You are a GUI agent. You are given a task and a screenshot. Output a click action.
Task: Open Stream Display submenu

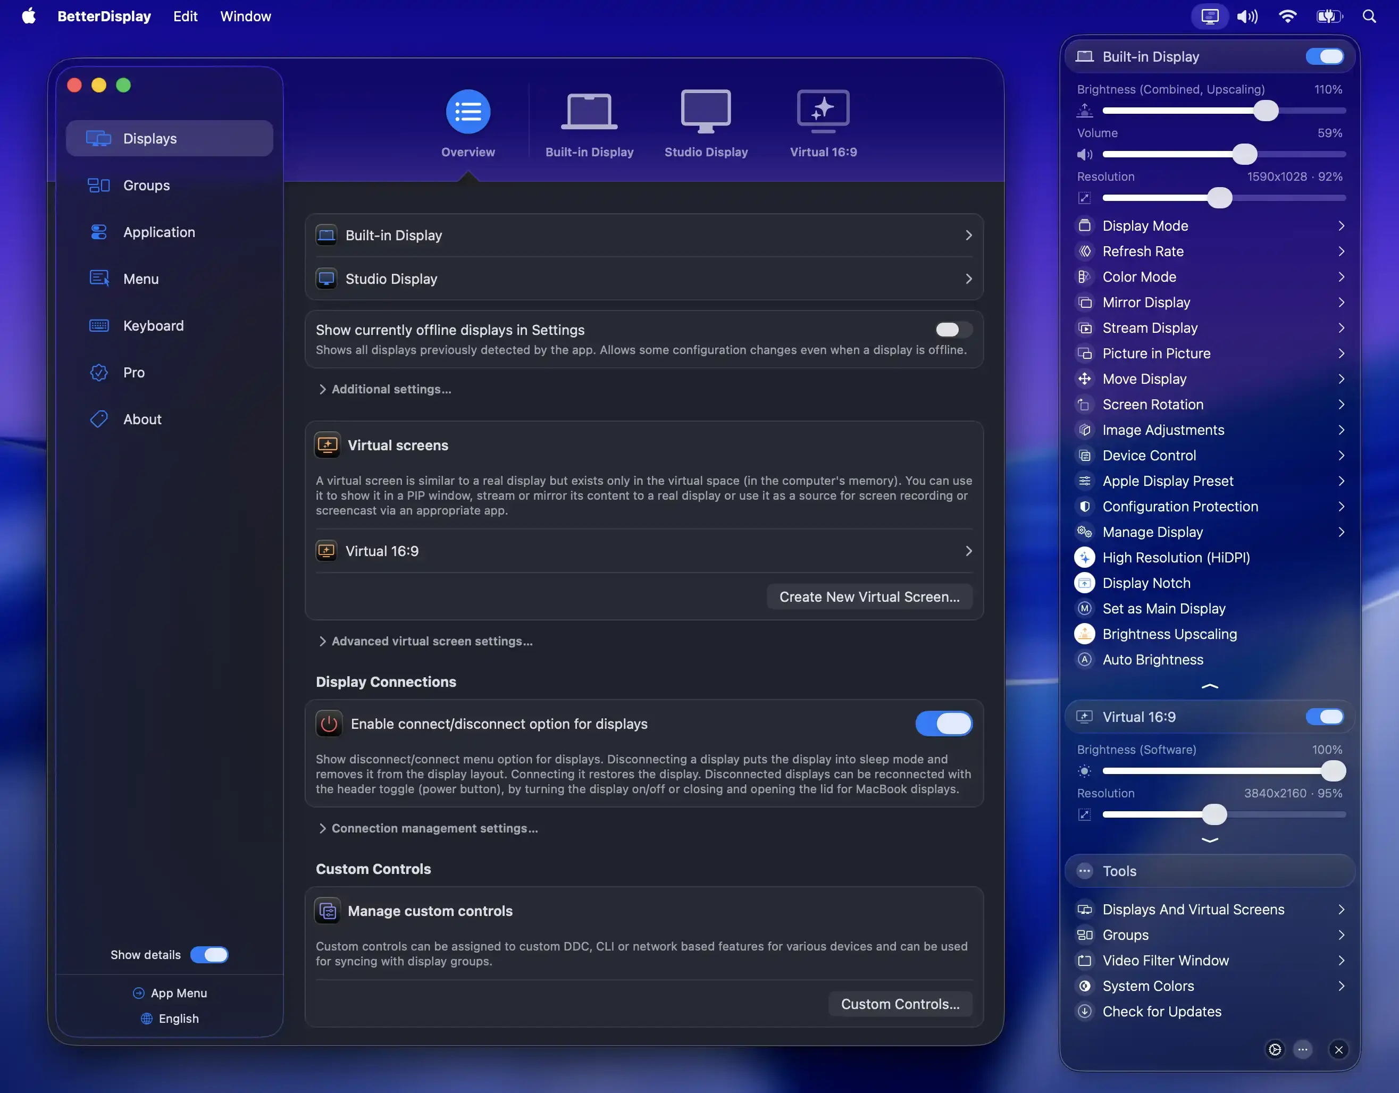click(x=1210, y=328)
